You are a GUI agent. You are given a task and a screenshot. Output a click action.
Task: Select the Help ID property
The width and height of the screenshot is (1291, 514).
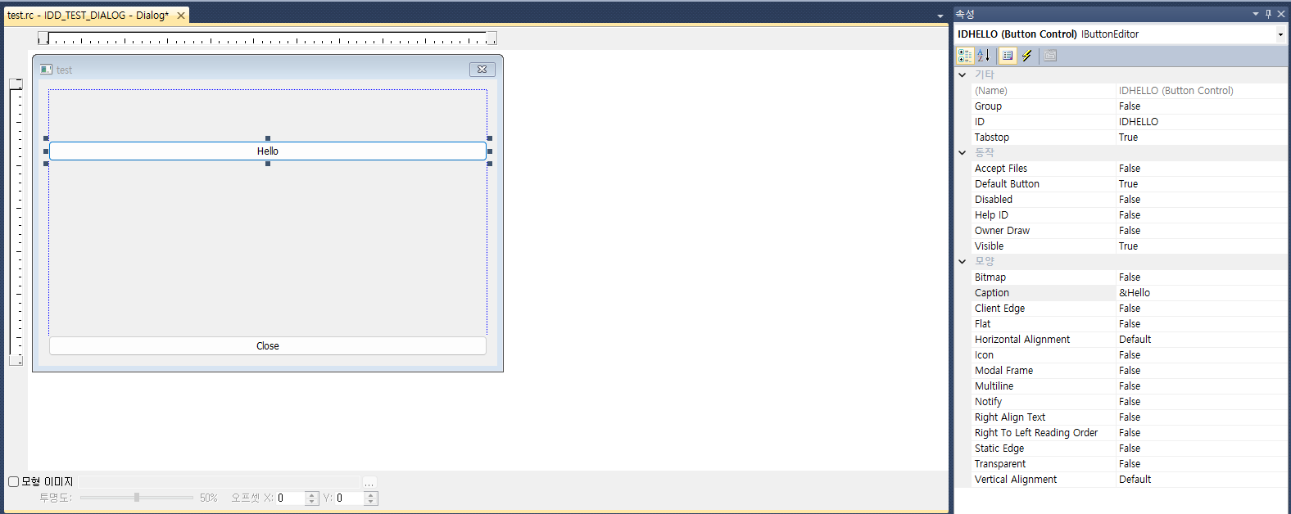pos(1129,215)
